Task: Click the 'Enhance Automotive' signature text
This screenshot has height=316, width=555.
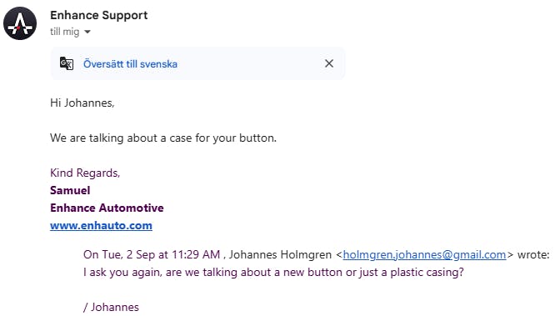Action: coord(107,208)
